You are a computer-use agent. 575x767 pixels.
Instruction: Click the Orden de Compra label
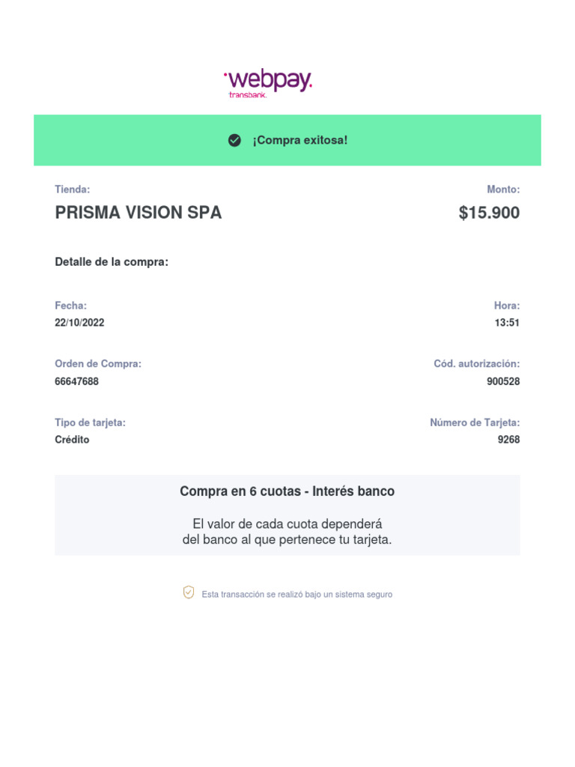[98, 363]
